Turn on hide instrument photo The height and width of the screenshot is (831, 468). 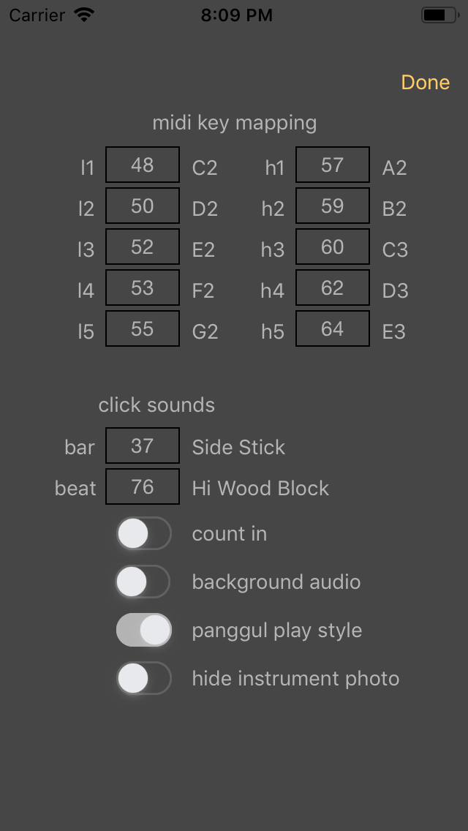143,679
